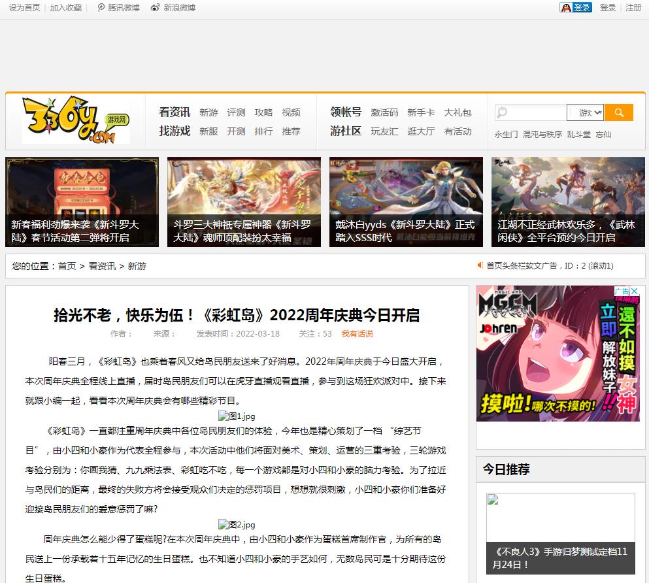Image resolution: width=649 pixels, height=583 pixels.
Task: Click 今日推荐 heading
Action: tap(507, 469)
